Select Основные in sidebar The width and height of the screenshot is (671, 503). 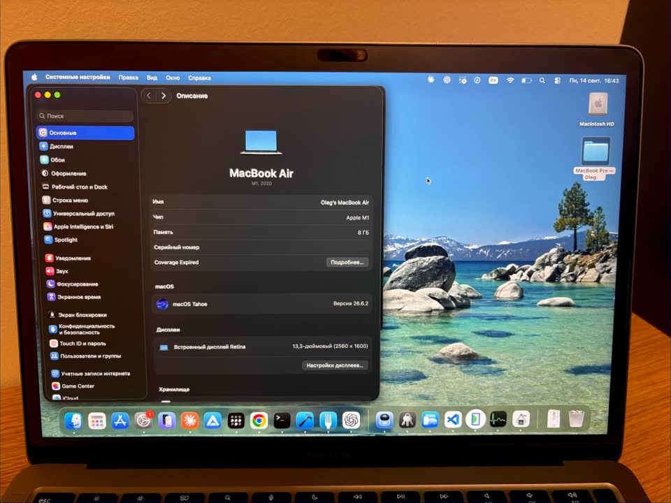click(x=85, y=133)
